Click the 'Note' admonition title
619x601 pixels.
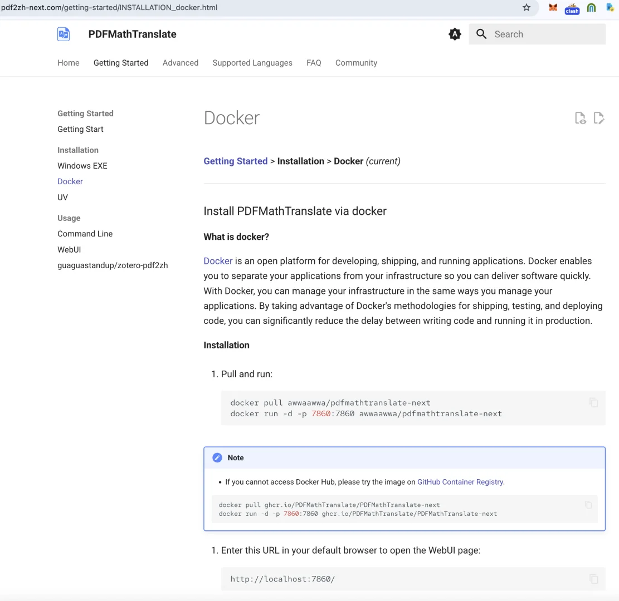[x=235, y=457]
